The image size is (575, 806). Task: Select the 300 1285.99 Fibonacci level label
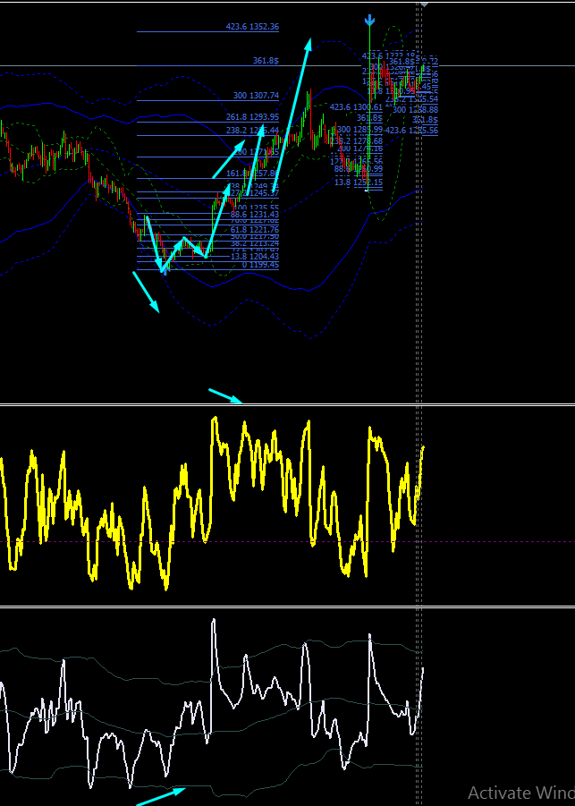click(x=359, y=130)
